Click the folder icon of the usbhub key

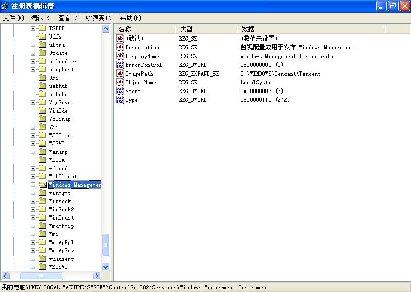[x=43, y=86]
